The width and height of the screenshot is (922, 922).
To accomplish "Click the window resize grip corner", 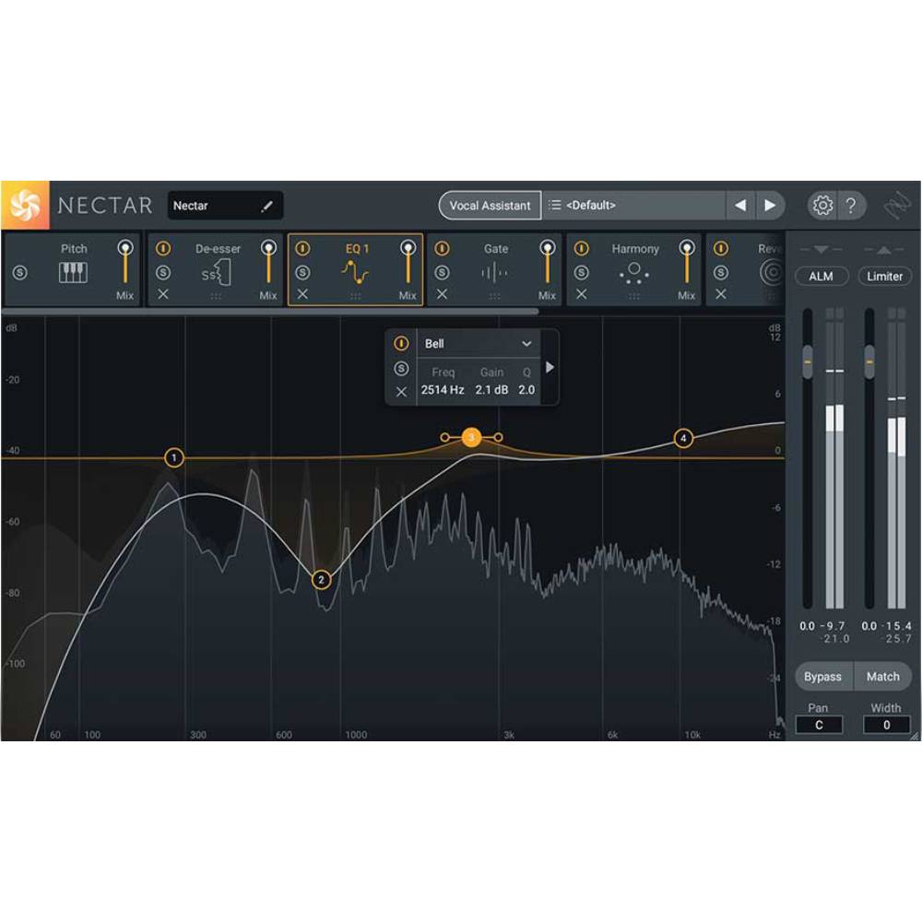I will coord(914,736).
